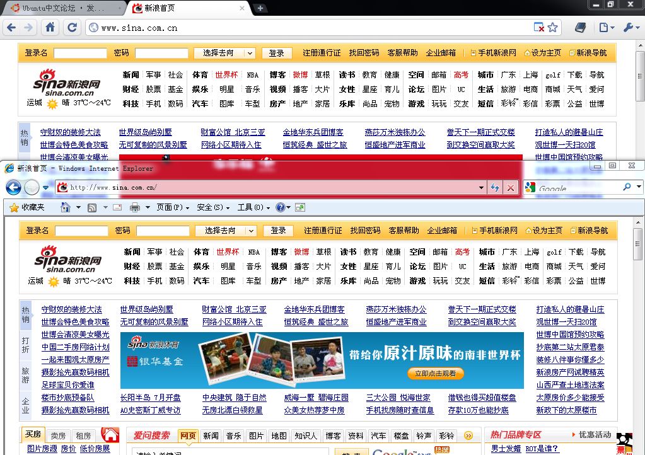This screenshot has width=645, height=455.
Task: Open the 工具(O) menu in IE
Action: [x=253, y=207]
